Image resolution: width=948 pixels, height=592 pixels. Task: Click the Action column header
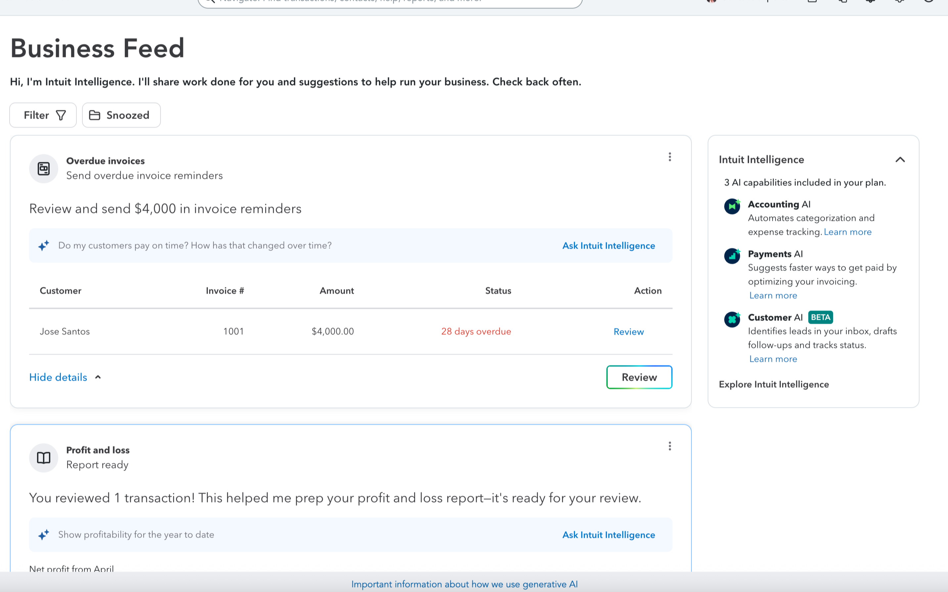tap(648, 291)
